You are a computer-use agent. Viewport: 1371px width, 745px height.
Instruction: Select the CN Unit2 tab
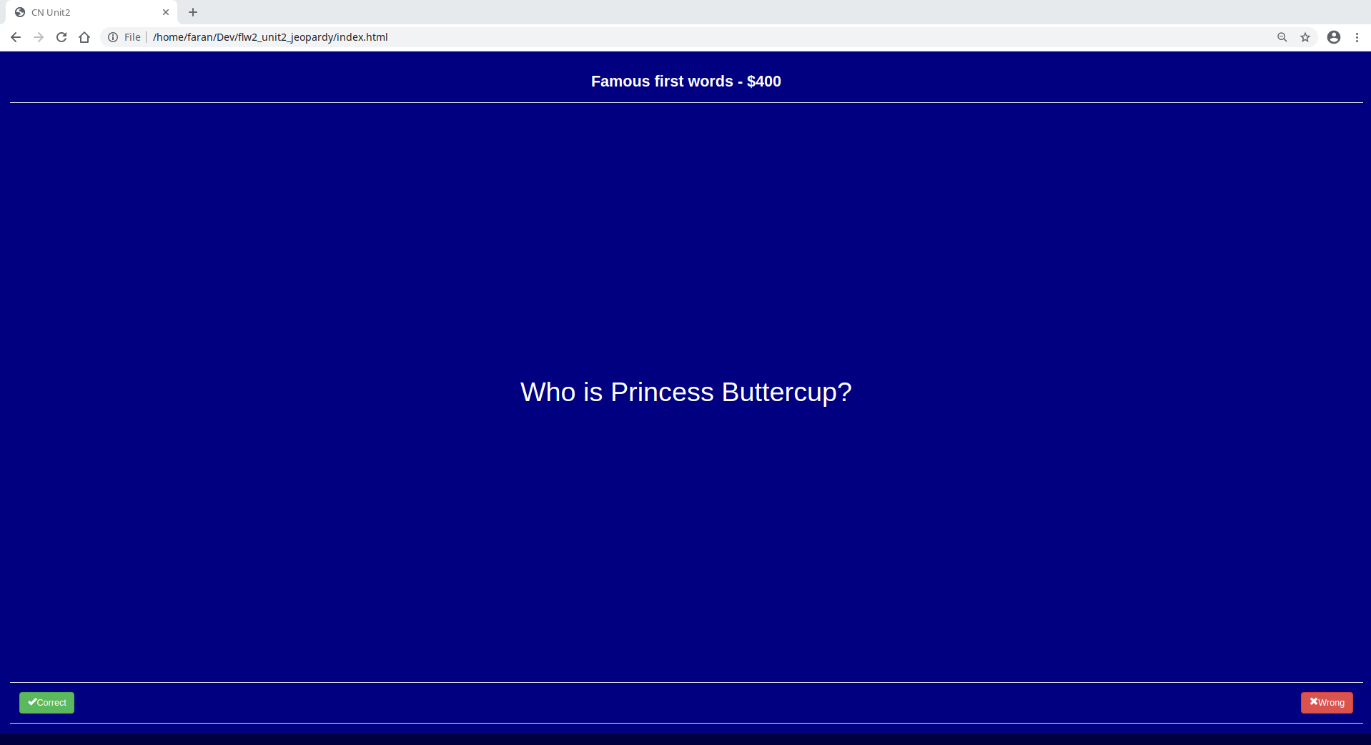click(91, 12)
